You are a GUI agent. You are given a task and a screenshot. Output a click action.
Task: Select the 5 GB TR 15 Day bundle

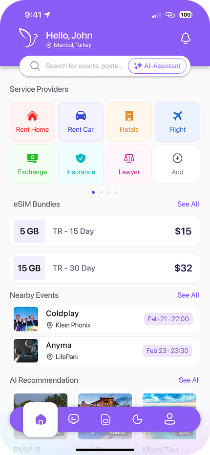[x=105, y=231]
